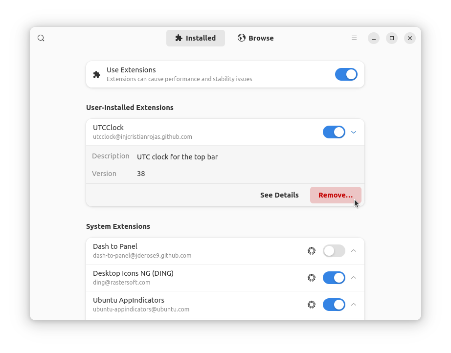Screen dimensions: 451x353
Task: Click the Remove... button for UTCClock
Action: [x=336, y=195]
